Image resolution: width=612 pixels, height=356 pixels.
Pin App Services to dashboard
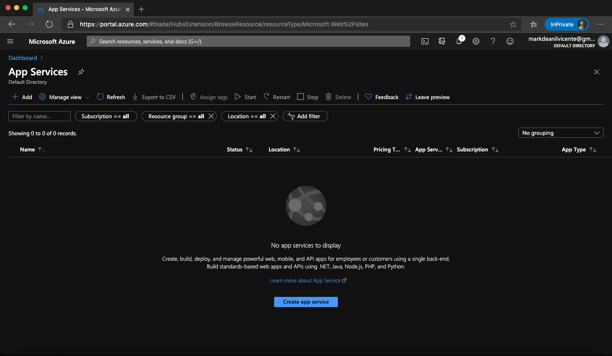(x=81, y=72)
